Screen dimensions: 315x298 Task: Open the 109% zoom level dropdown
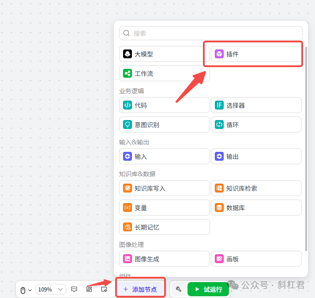(51, 289)
